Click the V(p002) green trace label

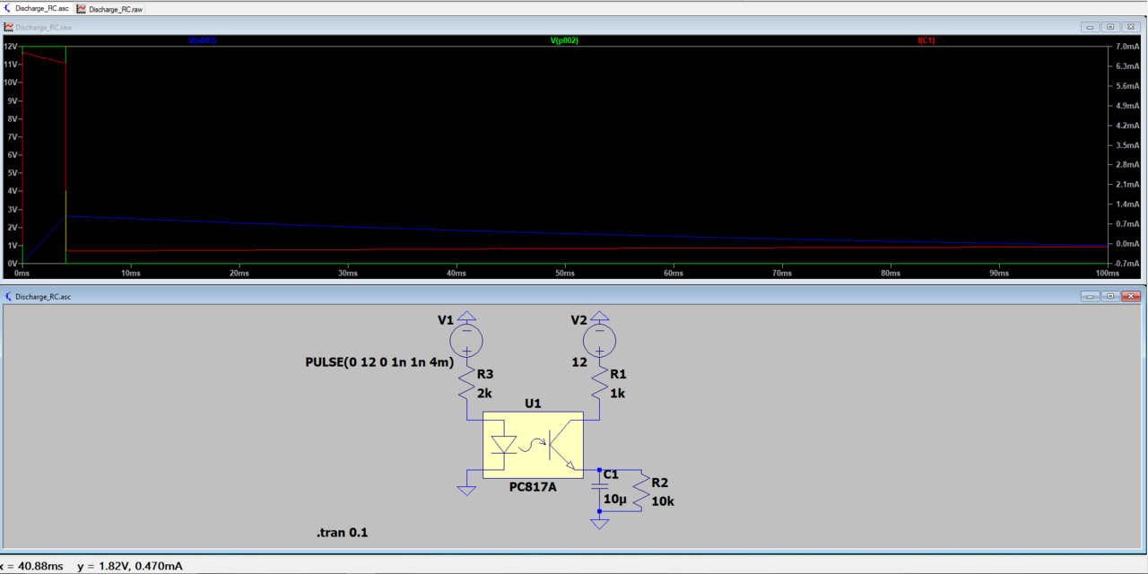click(x=564, y=40)
